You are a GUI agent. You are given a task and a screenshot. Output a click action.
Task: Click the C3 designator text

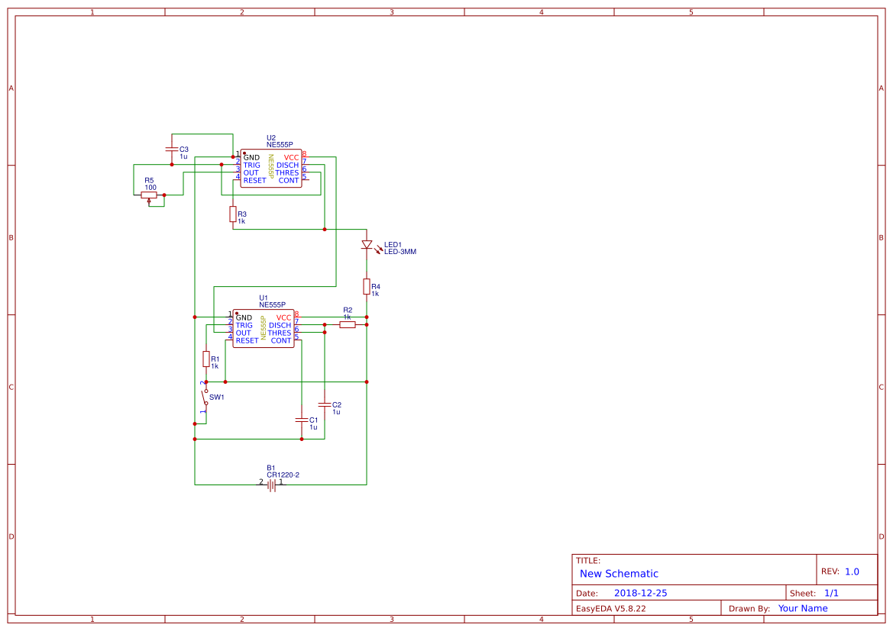[x=184, y=149]
